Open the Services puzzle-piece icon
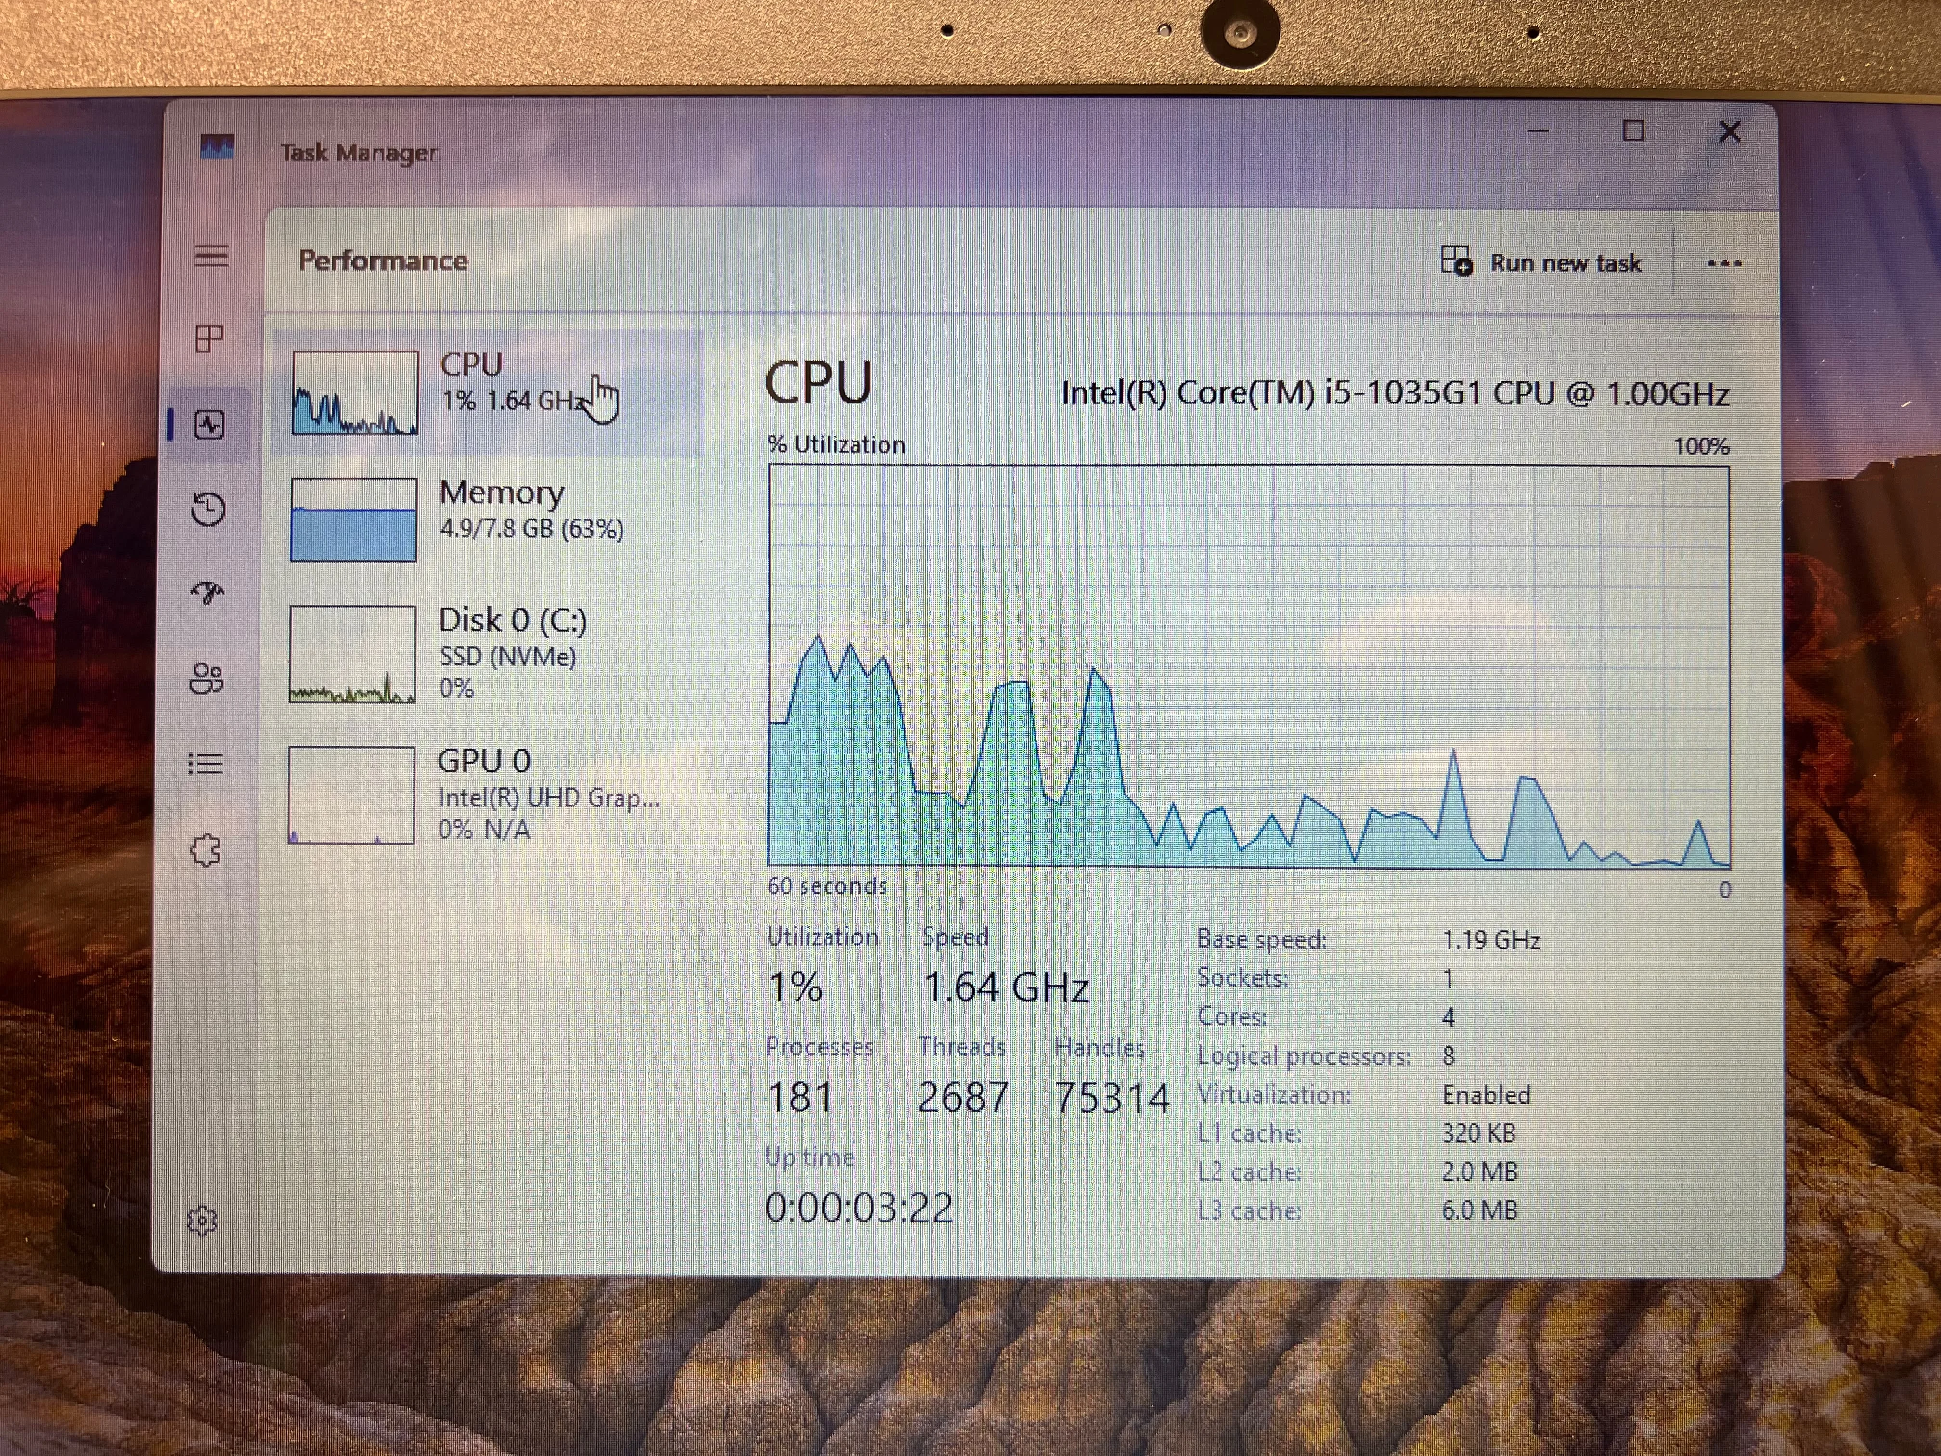The height and width of the screenshot is (1456, 1941). (206, 849)
